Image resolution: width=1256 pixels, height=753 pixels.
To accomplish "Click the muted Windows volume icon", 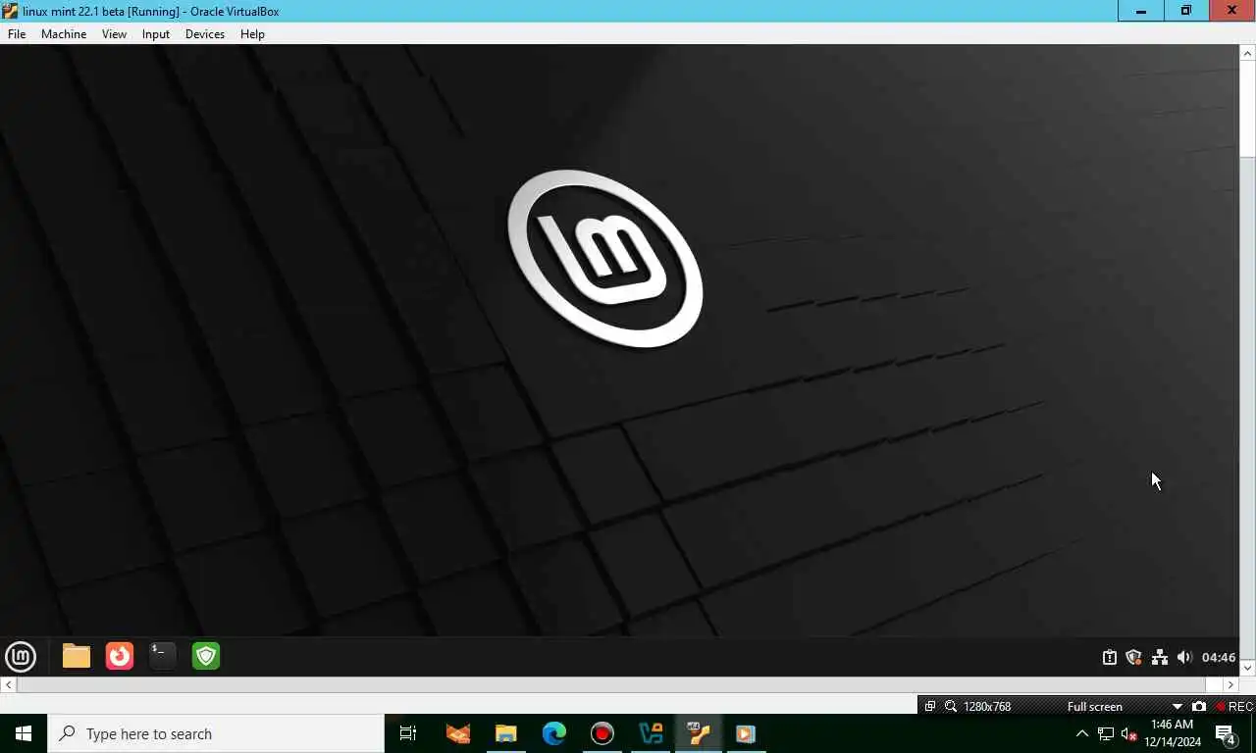I will click(x=1128, y=733).
